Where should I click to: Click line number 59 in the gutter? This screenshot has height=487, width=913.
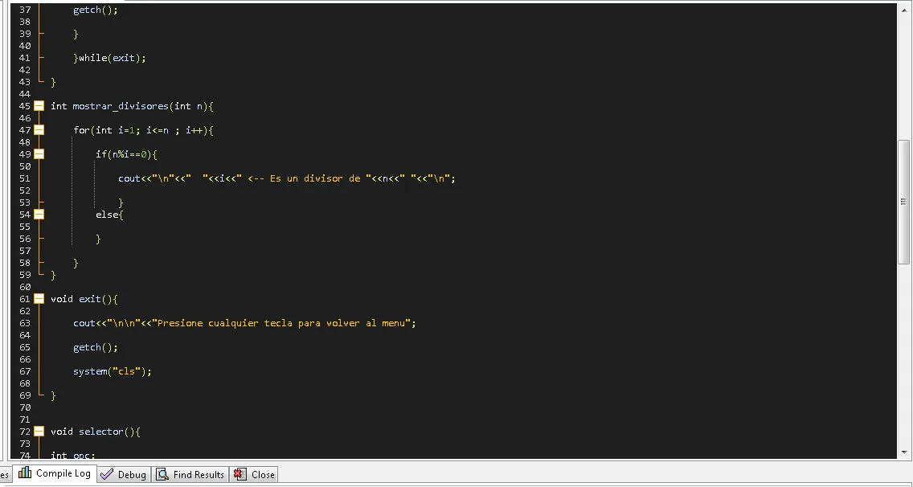(24, 274)
